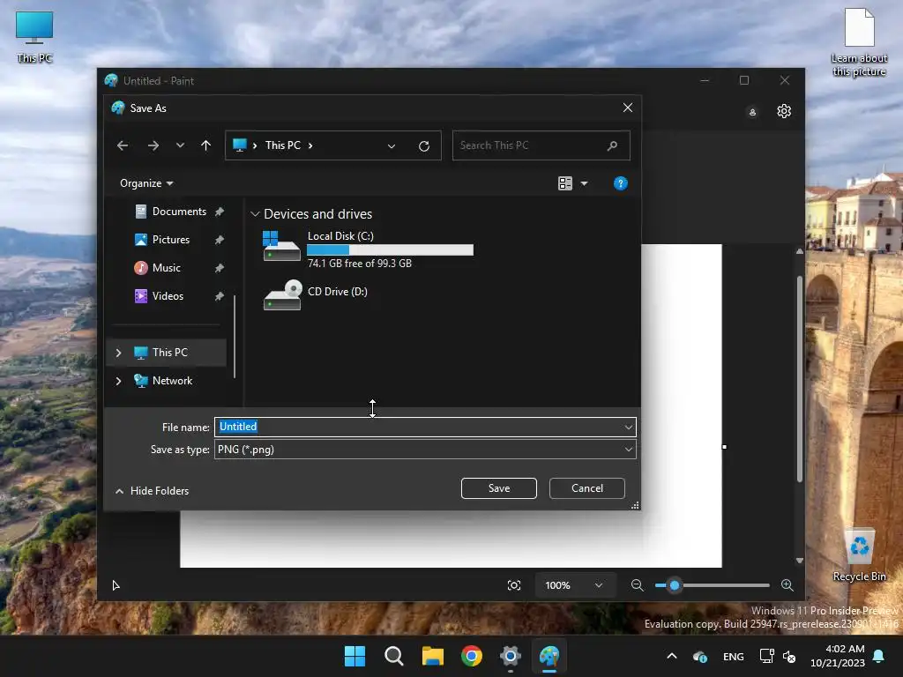Go back in Save As dialog
Screen dimensions: 903x677
(123, 145)
